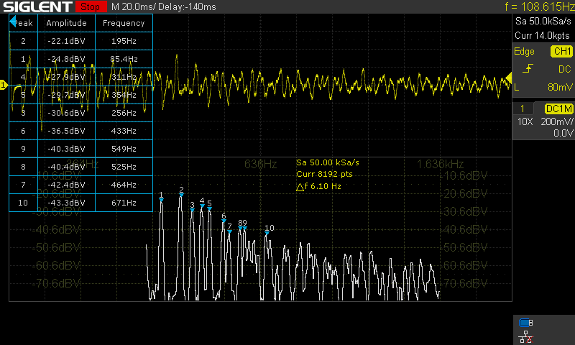The image size is (575, 345).
Task: Click the blue arrow collapsing the peak table
Action: (13, 22)
